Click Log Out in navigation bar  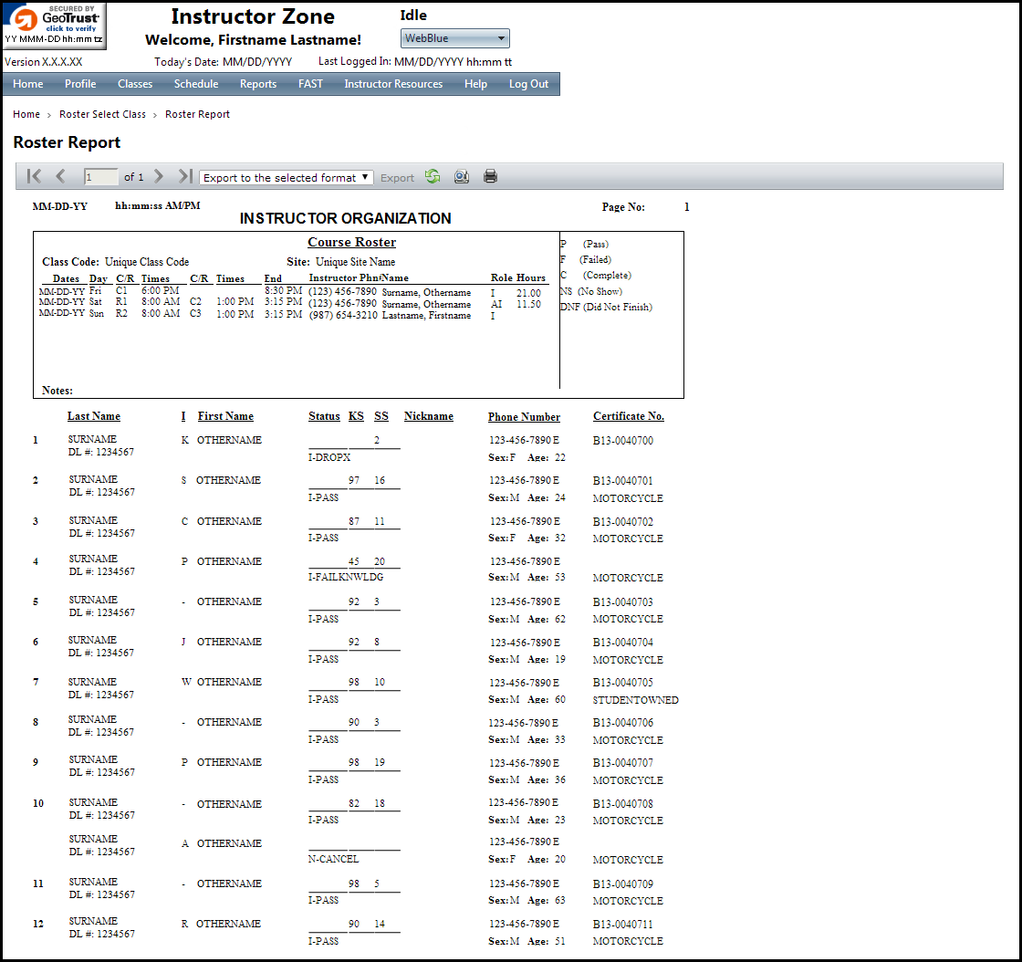click(x=528, y=84)
